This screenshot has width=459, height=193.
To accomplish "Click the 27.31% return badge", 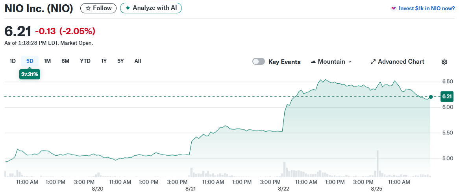I will click(x=30, y=75).
